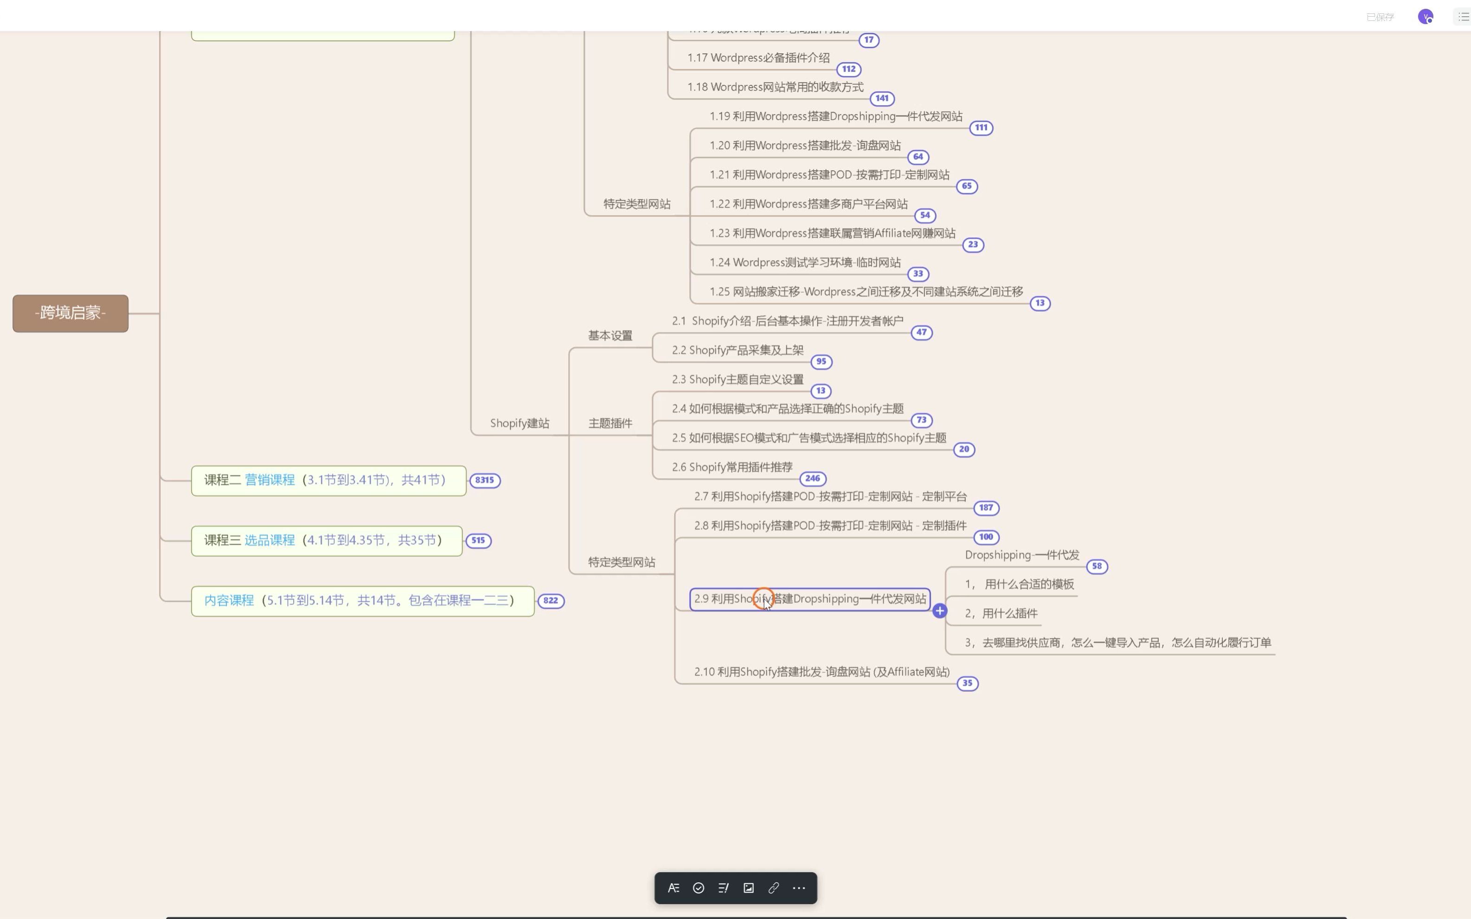Open the purple V user avatar
This screenshot has width=1471, height=919.
(x=1426, y=16)
